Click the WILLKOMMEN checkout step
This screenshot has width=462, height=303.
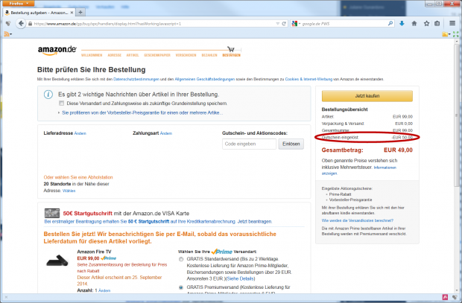tap(92, 55)
